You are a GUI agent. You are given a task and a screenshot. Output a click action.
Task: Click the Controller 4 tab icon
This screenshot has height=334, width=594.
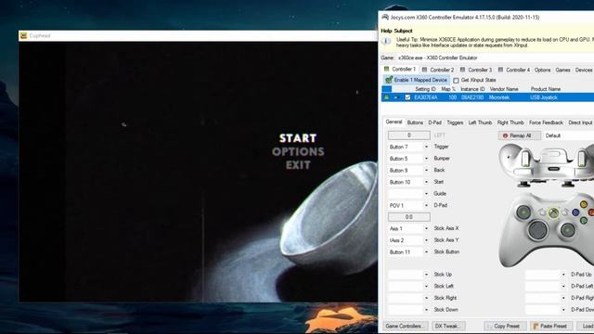[x=500, y=70]
